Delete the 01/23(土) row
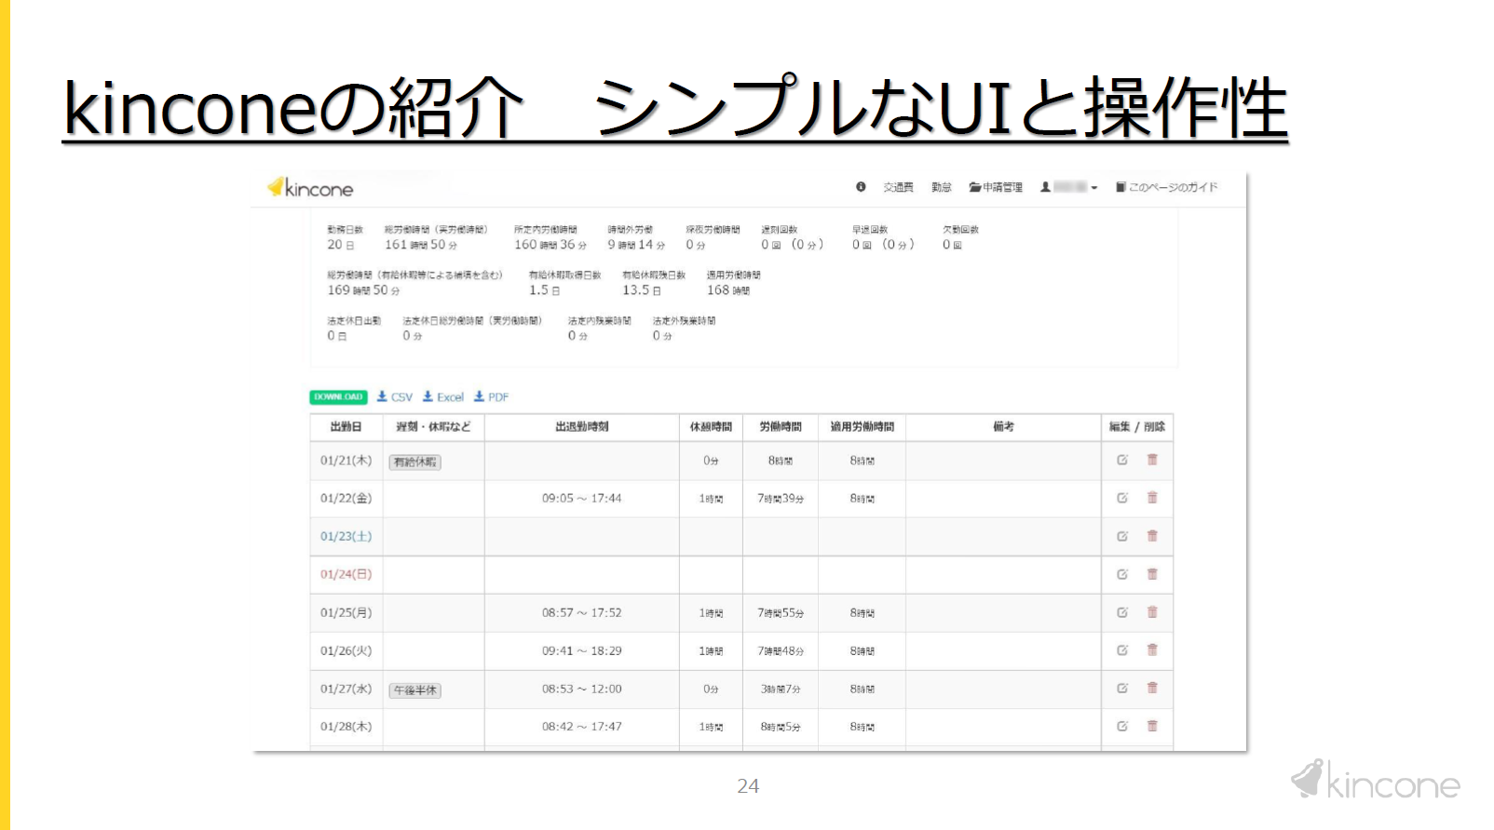Screen dimensions: 1494x830 1152,536
